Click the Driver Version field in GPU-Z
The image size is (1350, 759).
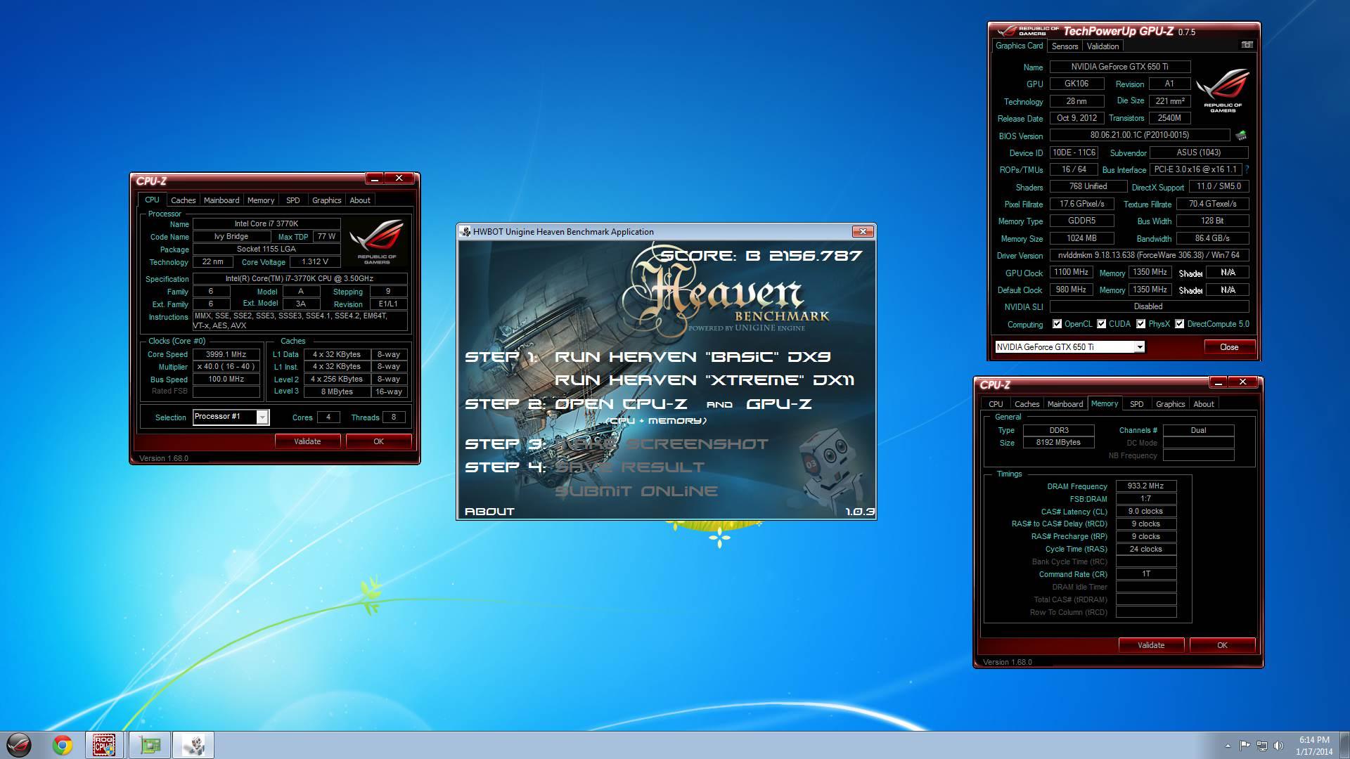[1149, 255]
